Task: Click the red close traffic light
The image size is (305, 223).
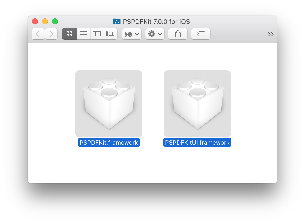Action: point(35,21)
